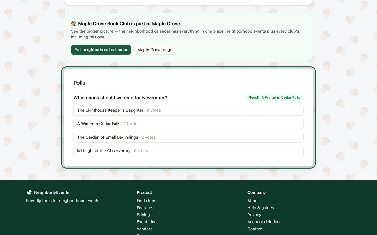
Task: Visit the About page link
Action: pyautogui.click(x=253, y=201)
